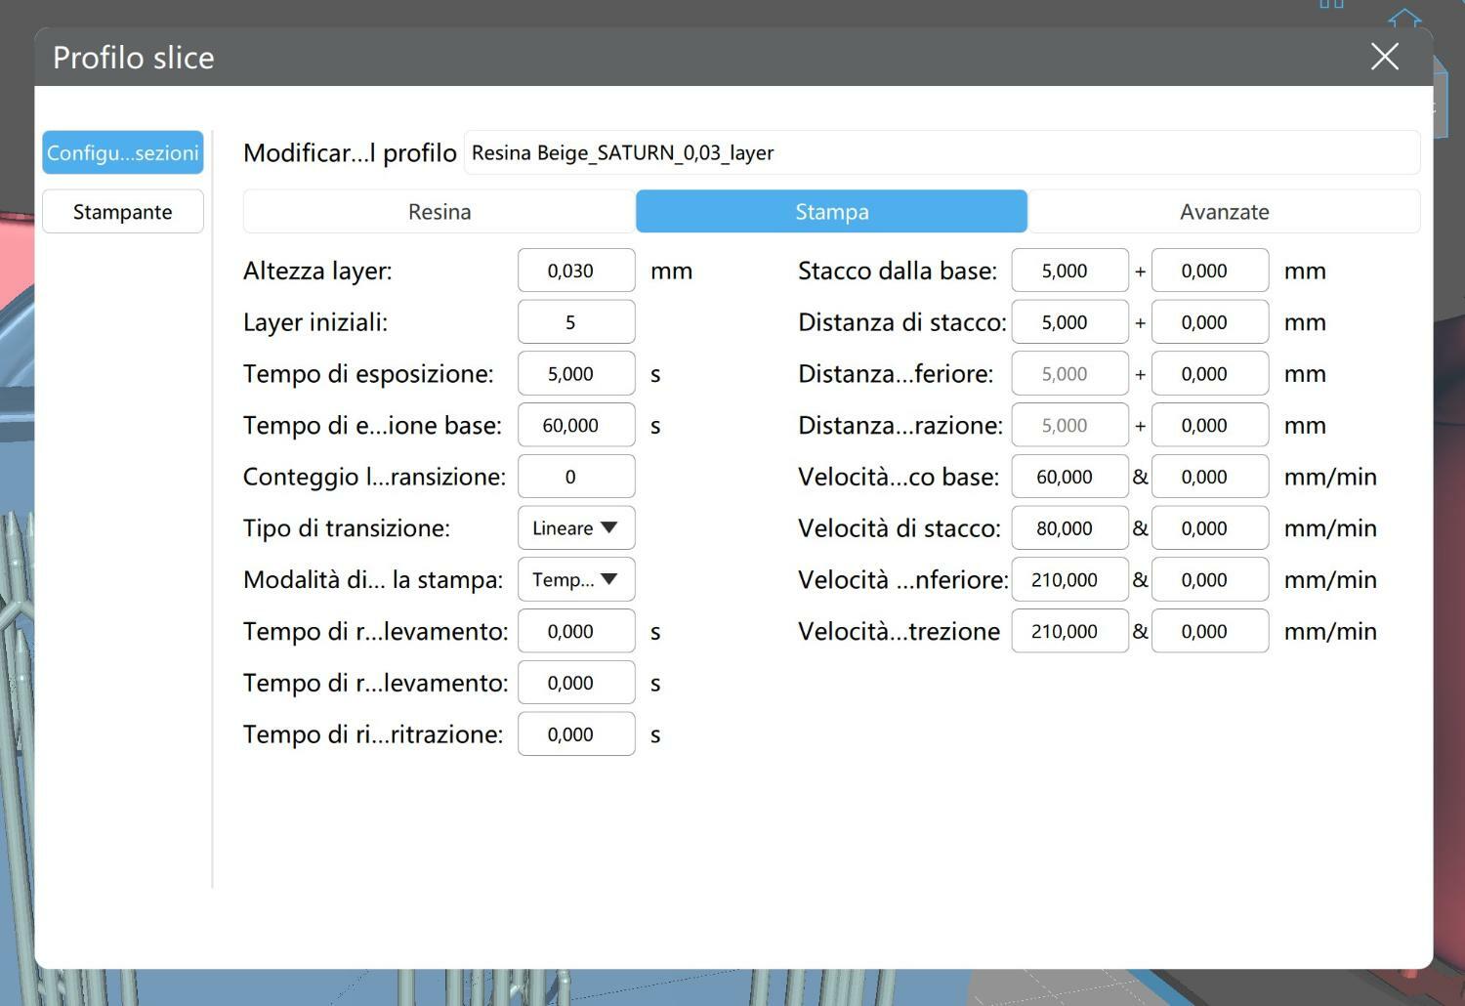Click the Velocità retrazione 210,000 field
Screen dimensions: 1465x1006
[1070, 631]
